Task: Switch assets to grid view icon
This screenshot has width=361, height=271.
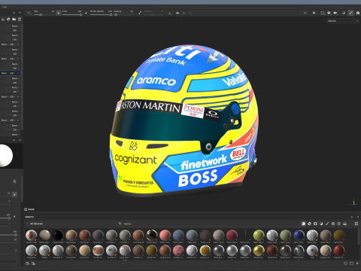Action: 356,224
